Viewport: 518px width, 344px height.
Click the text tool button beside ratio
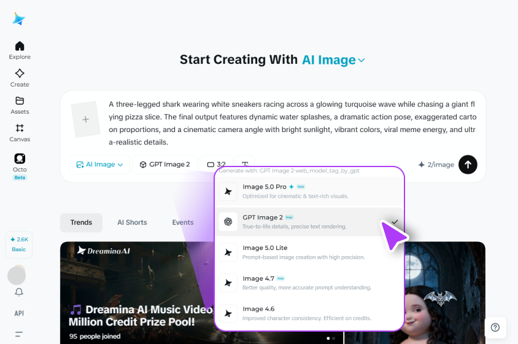(x=245, y=164)
